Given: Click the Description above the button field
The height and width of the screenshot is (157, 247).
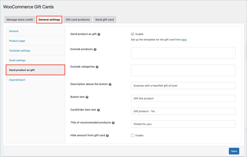Looking at the screenshot, I should coord(183,86).
